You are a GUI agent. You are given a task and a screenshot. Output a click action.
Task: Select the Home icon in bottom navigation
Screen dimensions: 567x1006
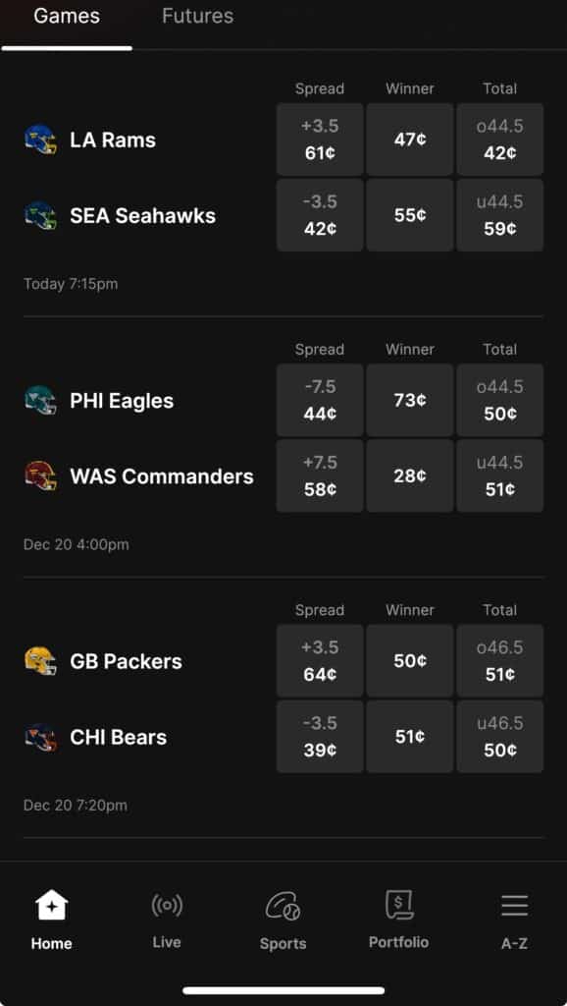coord(51,906)
